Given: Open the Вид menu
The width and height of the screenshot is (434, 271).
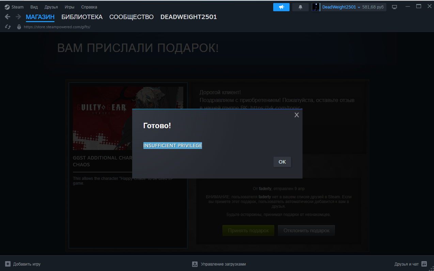Looking at the screenshot, I should click(34, 7).
